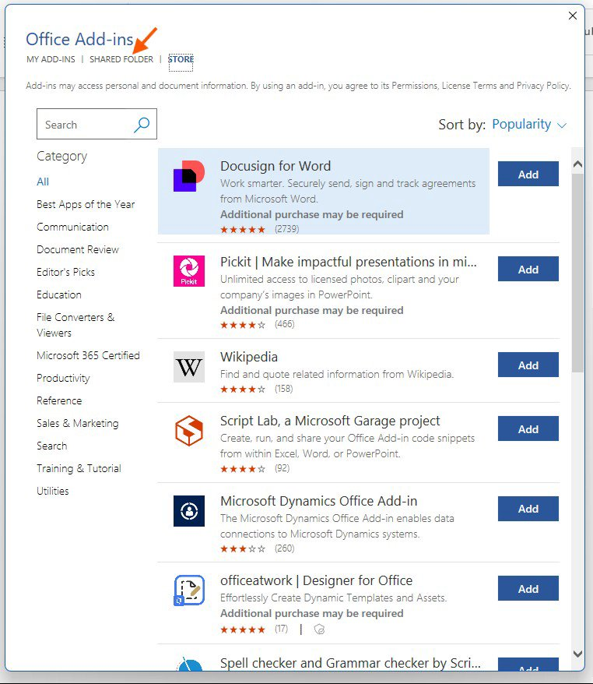Click the vertical scrollbar thumb
This screenshot has height=684, width=593.
click(x=577, y=273)
